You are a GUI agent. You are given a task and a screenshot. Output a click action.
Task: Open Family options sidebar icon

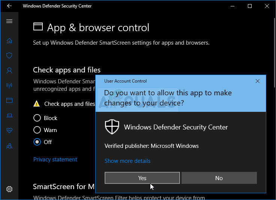9,146
